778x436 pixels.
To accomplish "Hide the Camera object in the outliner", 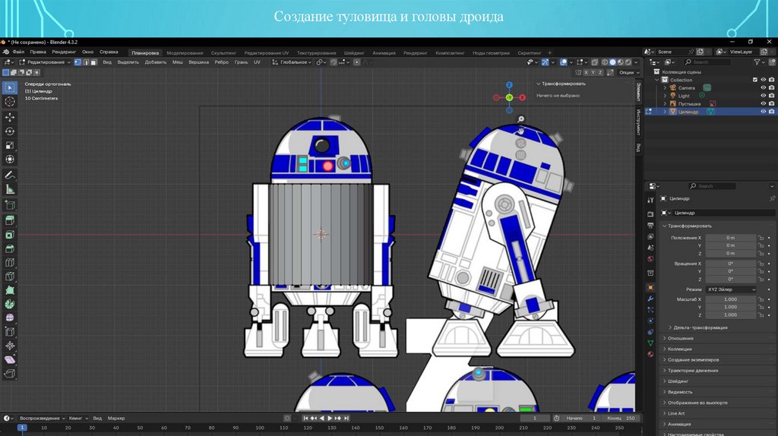I will click(763, 88).
